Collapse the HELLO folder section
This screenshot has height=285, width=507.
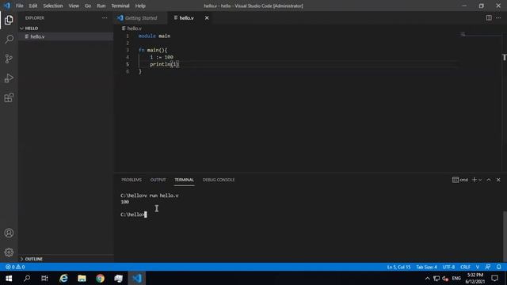click(66, 28)
